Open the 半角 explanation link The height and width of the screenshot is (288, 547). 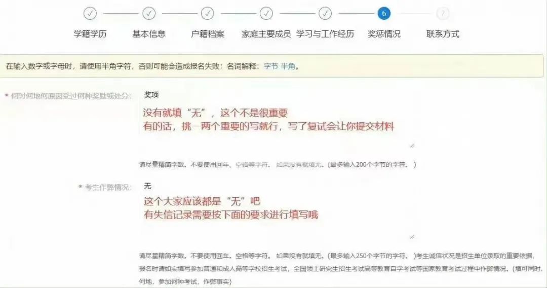pyautogui.click(x=288, y=66)
